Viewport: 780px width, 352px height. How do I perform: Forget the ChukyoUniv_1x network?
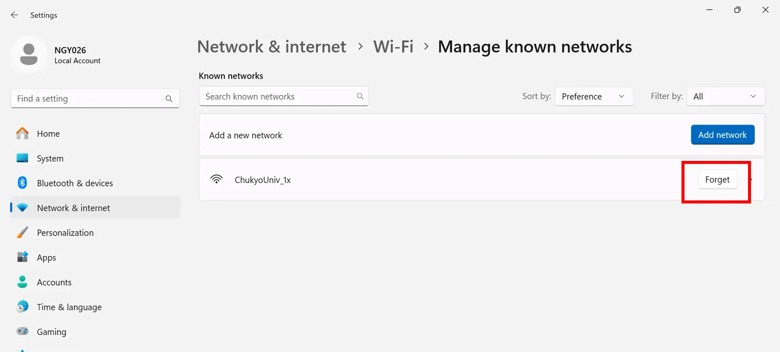[717, 180]
